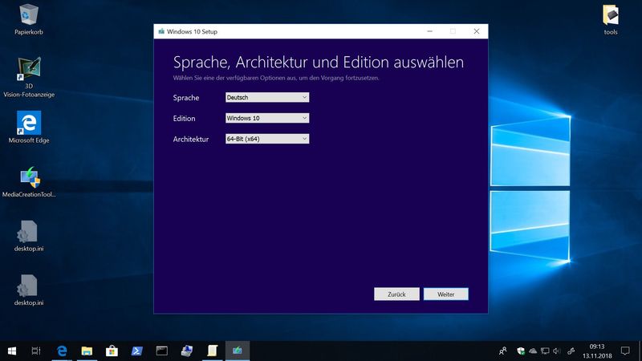Open PowerShell from the taskbar
Image resolution: width=642 pixels, height=361 pixels.
pos(136,351)
